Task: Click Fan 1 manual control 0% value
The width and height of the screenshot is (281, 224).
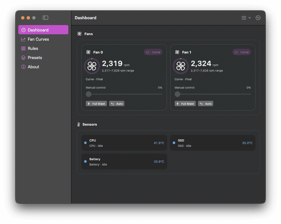Action: [249, 87]
